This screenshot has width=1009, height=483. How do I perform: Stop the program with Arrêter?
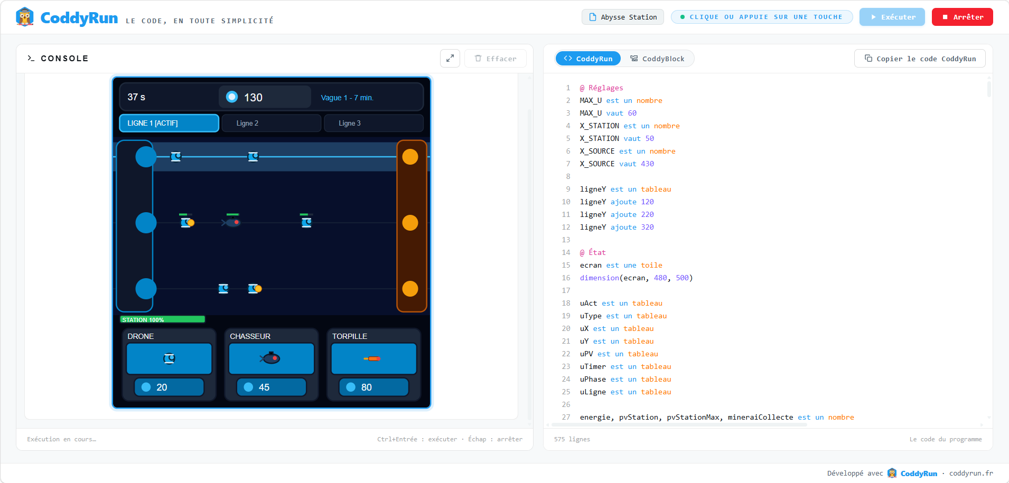coord(962,17)
